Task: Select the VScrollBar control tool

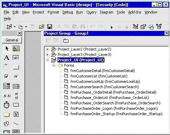Action: pyautogui.click(x=16, y=96)
